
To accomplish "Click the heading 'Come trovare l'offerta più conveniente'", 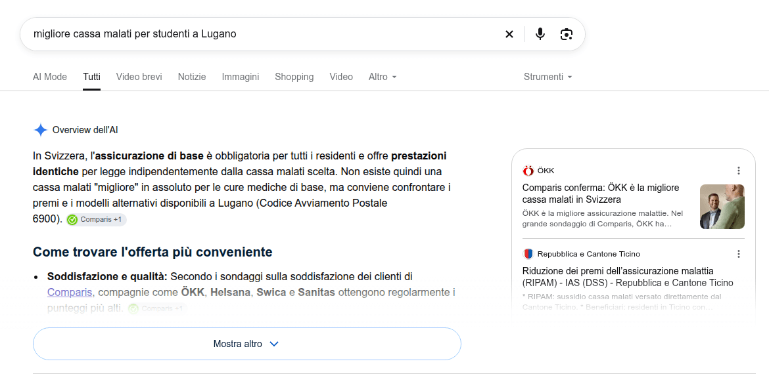I will (x=152, y=252).
